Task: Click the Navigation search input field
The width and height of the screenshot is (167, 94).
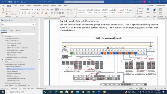Action: point(17,24)
